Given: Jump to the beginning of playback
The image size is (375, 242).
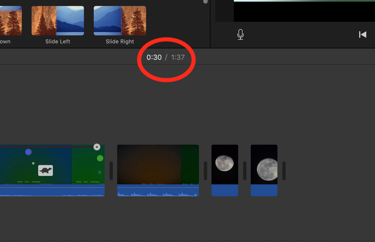Looking at the screenshot, I should click(x=362, y=35).
